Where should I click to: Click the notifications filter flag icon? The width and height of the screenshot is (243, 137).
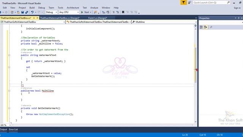click(x=183, y=3)
